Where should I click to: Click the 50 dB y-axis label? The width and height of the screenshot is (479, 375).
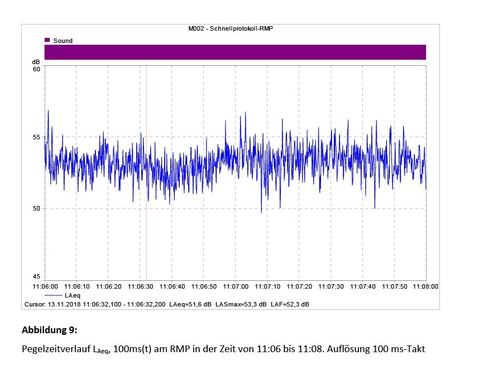click(36, 208)
